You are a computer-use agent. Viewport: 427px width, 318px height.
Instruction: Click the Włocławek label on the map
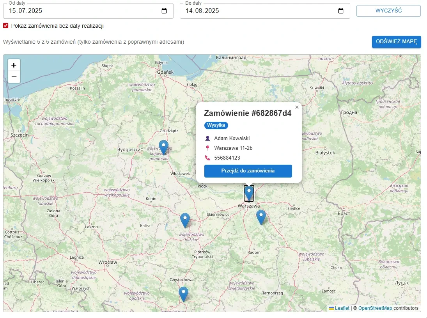[x=180, y=174]
